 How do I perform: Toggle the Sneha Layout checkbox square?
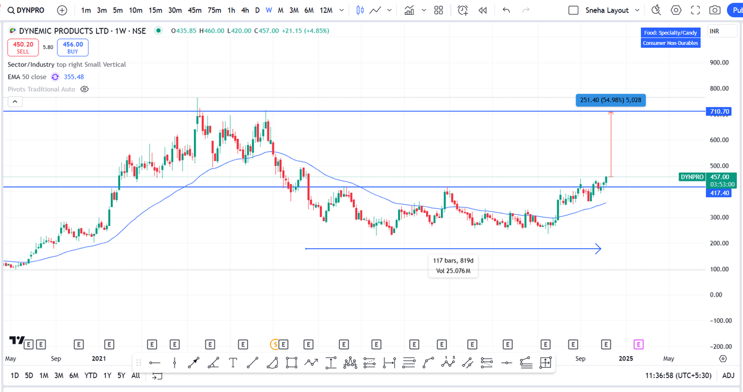[x=573, y=11]
